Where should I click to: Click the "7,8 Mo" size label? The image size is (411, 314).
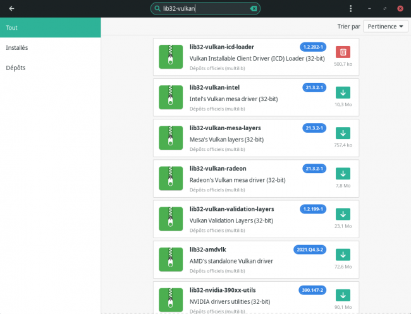[x=343, y=186]
